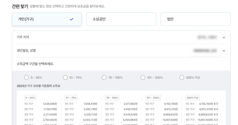
Task: Click the value 4,155,784원 in 101 ~ 200% column
Action: pyautogui.click(x=171, y=104)
